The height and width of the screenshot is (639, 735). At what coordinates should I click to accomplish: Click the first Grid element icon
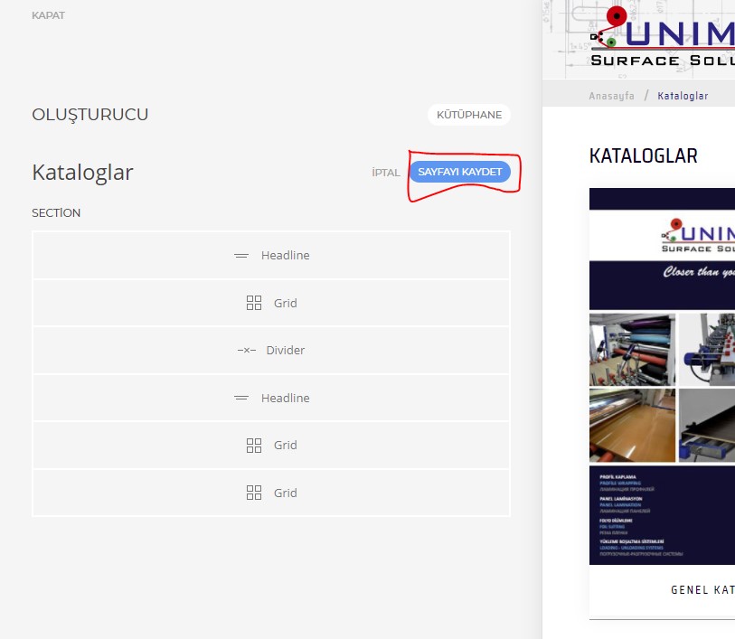pos(254,303)
